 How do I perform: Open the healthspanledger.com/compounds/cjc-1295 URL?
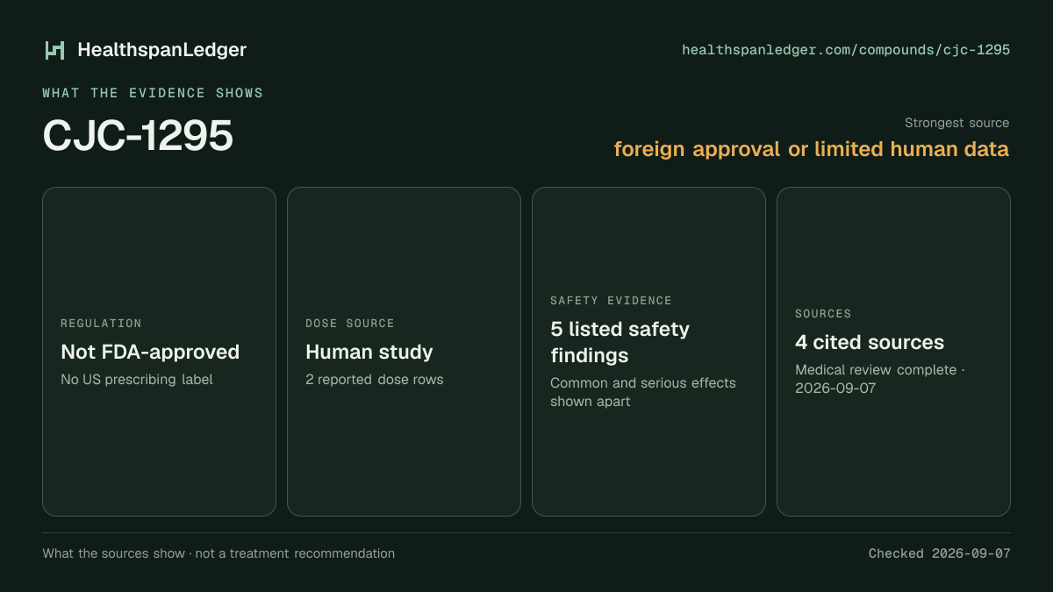click(x=846, y=50)
